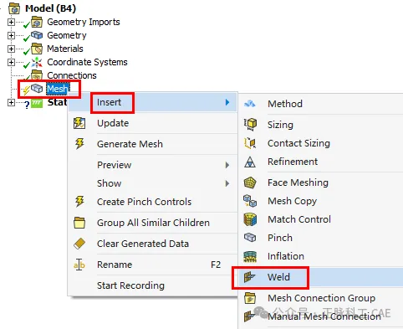Select Refinement in submenu
The height and width of the screenshot is (329, 403).
pos(321,162)
